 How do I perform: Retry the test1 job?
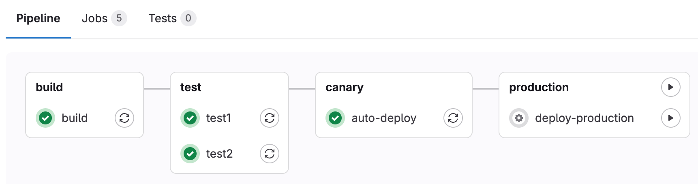point(270,118)
